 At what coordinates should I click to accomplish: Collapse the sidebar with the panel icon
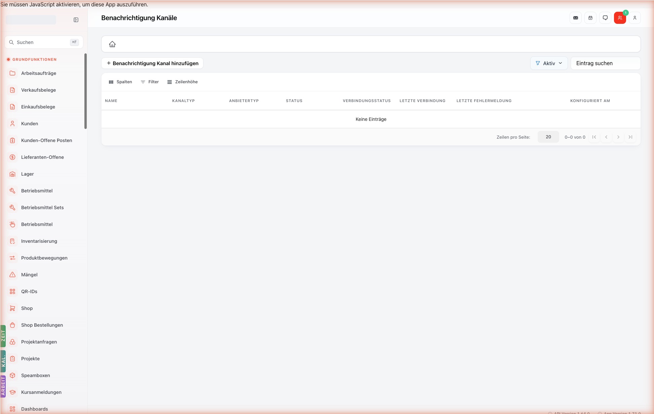coord(76,20)
